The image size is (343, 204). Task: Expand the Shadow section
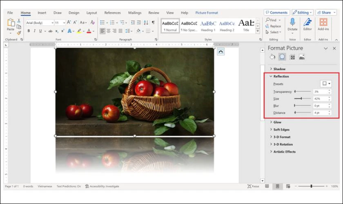278,69
